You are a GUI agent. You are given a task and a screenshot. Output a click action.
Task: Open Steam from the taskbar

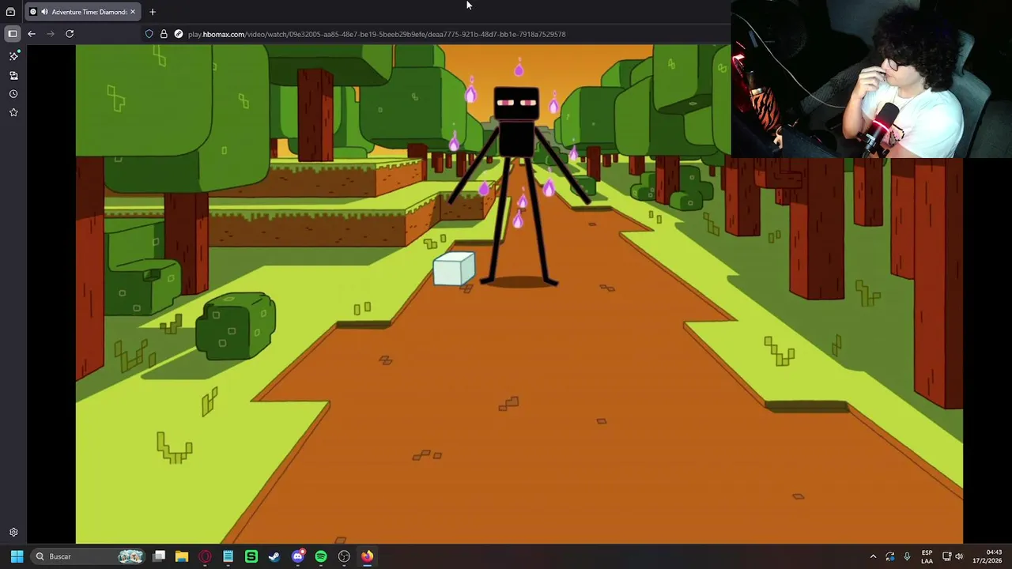274,556
